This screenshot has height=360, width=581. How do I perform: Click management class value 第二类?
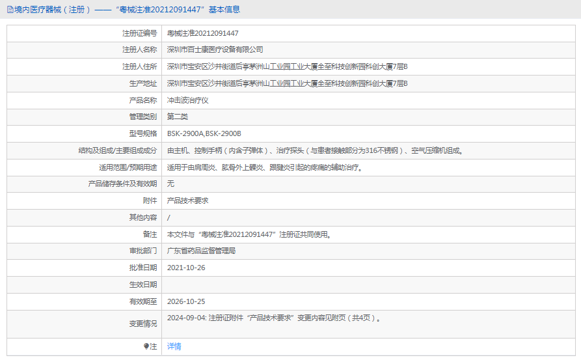(178, 117)
